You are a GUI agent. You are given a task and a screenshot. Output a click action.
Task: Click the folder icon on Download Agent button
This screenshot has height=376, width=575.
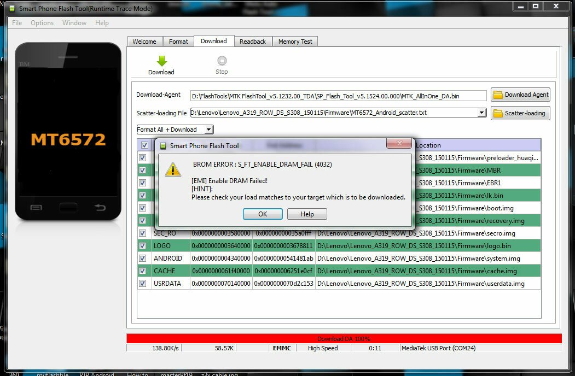(498, 95)
